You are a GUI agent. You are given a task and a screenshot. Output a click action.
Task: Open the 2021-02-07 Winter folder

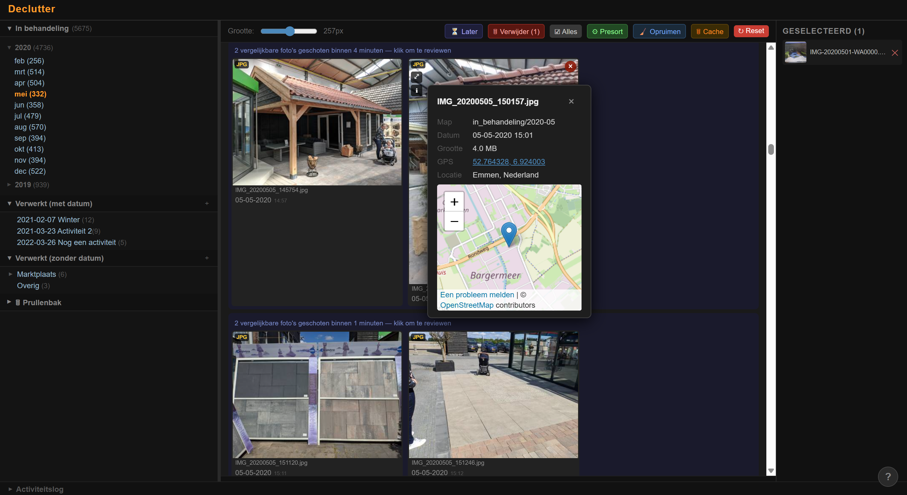pos(48,220)
